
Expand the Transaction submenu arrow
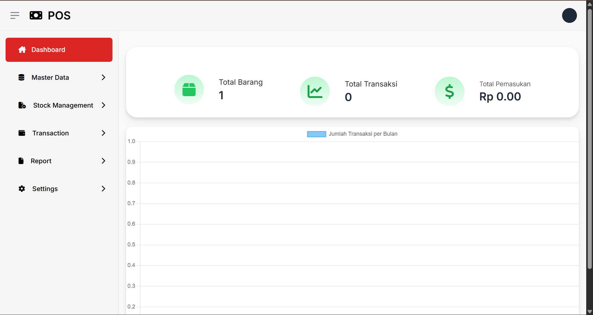[104, 133]
